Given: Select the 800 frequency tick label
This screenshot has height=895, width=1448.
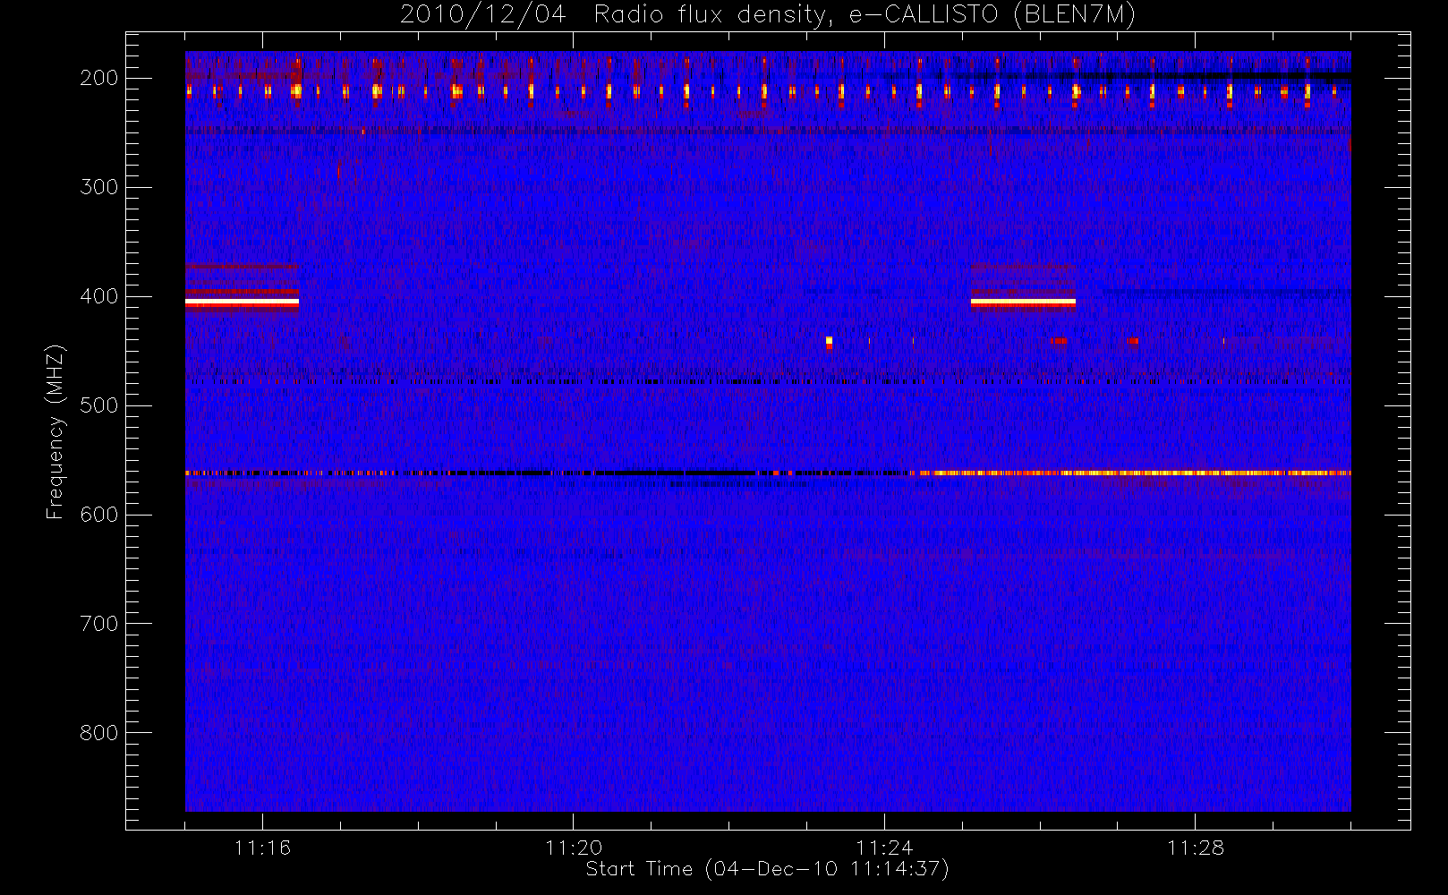Looking at the screenshot, I should [x=99, y=733].
